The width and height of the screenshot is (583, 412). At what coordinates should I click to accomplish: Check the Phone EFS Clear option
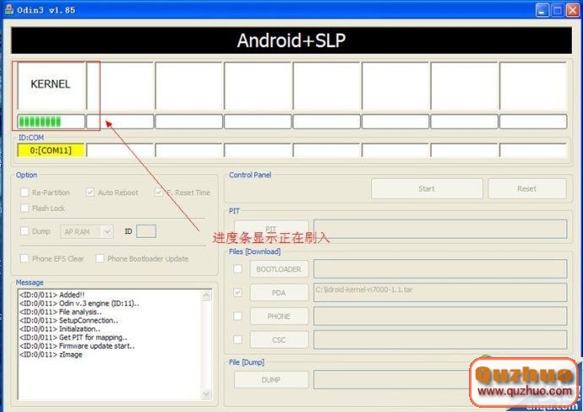pyautogui.click(x=25, y=258)
